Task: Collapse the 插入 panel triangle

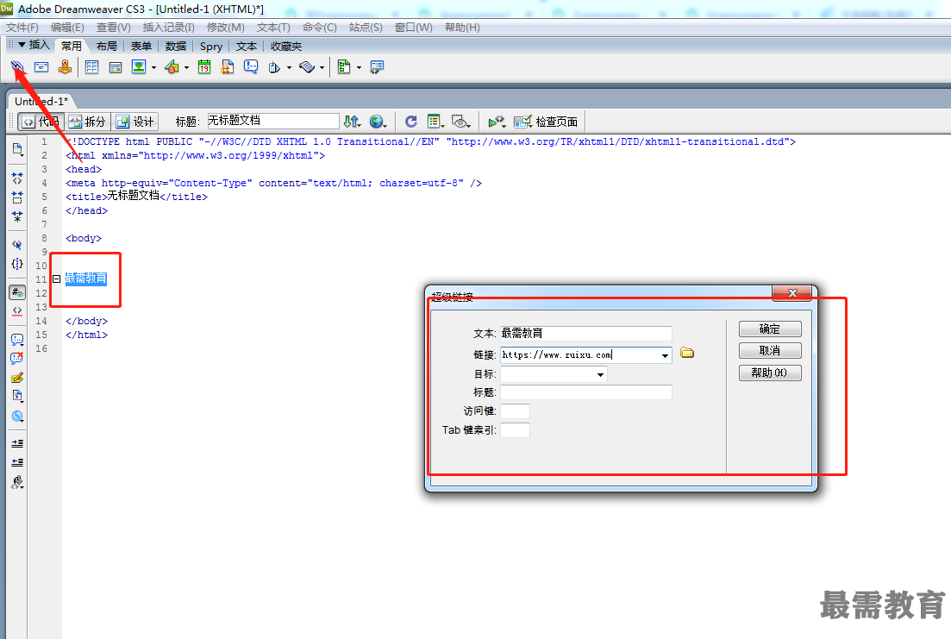Action: tap(22, 45)
